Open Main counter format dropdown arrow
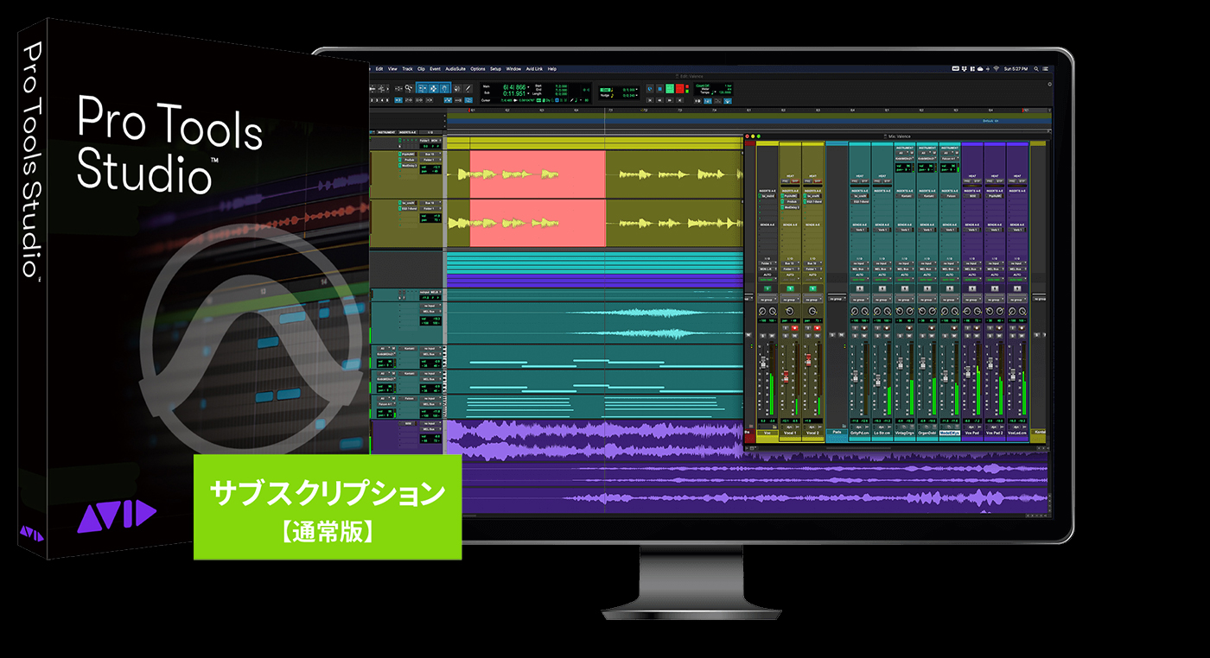Image resolution: width=1210 pixels, height=658 pixels. coord(528,86)
